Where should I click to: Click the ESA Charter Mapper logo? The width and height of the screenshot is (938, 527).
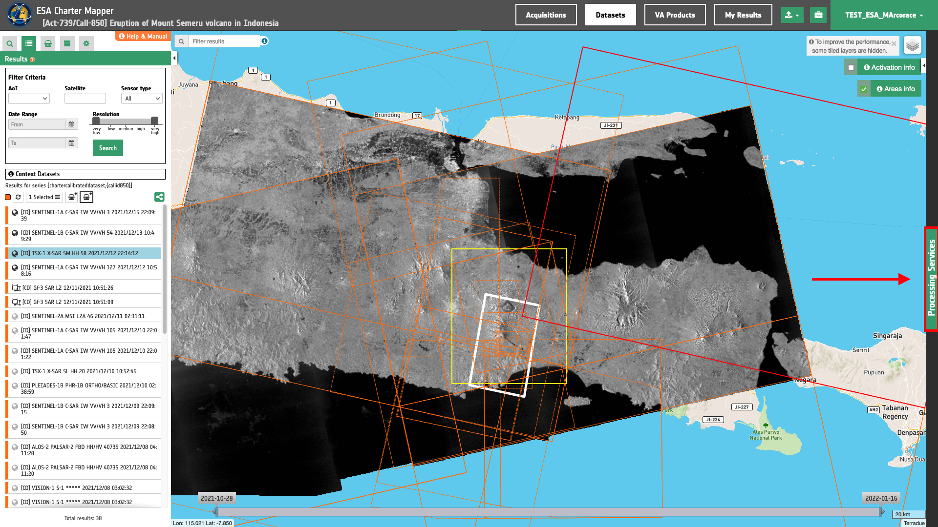coord(19,15)
